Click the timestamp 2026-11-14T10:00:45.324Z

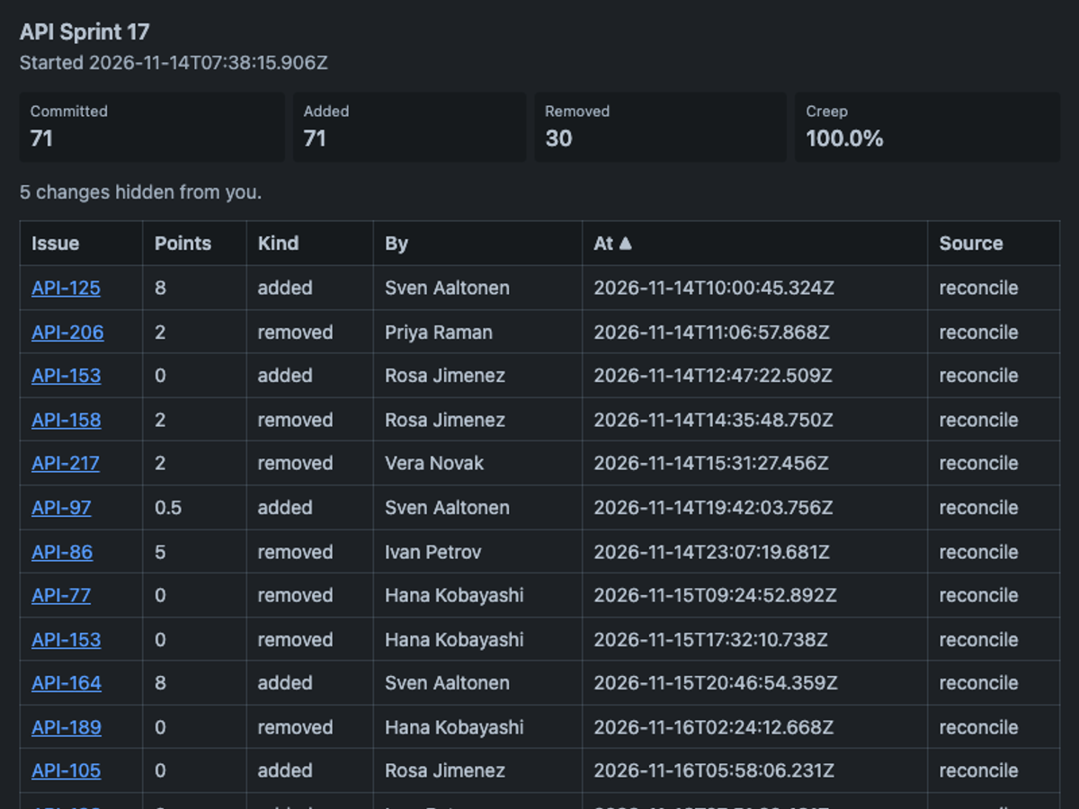point(714,289)
